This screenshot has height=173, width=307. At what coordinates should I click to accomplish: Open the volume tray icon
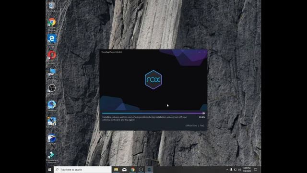click(239, 170)
